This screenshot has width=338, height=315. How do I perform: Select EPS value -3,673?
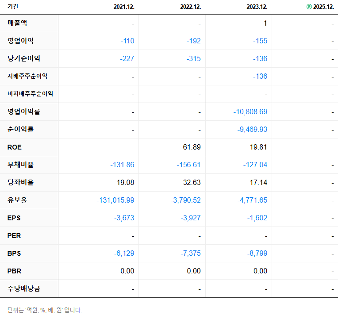124,218
